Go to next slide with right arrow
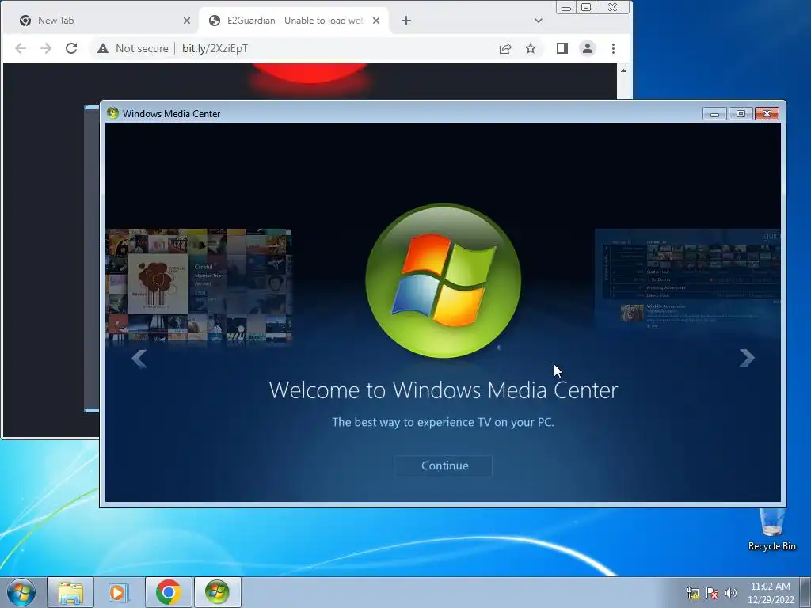 (x=746, y=358)
